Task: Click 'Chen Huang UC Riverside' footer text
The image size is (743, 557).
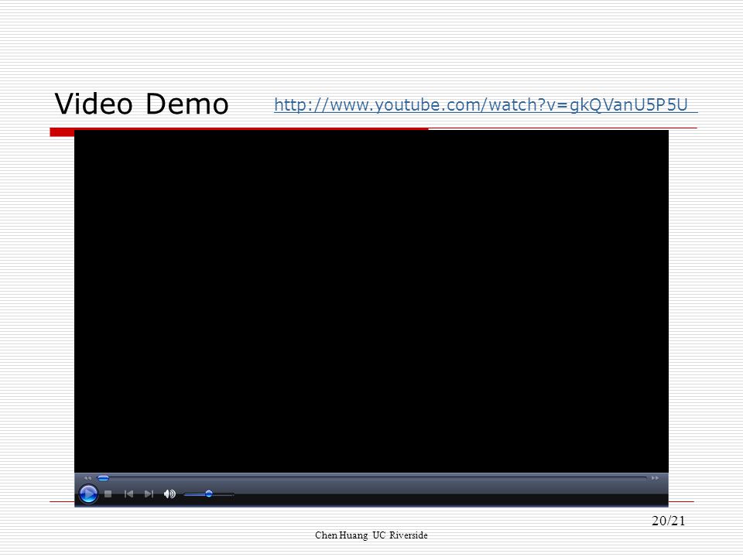Action: tap(371, 535)
